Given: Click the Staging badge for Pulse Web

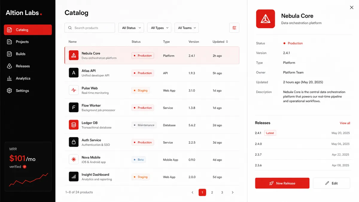Looking at the screenshot, I should pos(141,90).
